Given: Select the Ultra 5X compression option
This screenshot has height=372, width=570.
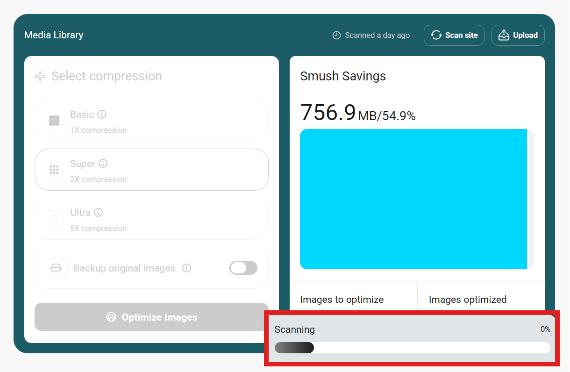Looking at the screenshot, I should tap(151, 219).
